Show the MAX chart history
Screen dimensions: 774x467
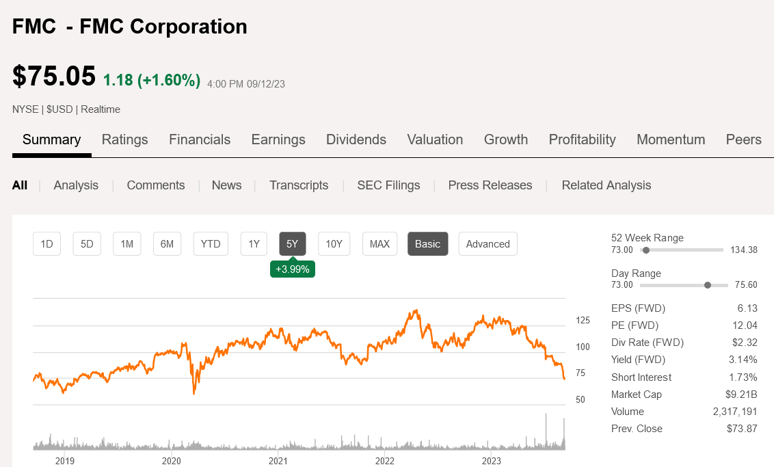pos(379,243)
